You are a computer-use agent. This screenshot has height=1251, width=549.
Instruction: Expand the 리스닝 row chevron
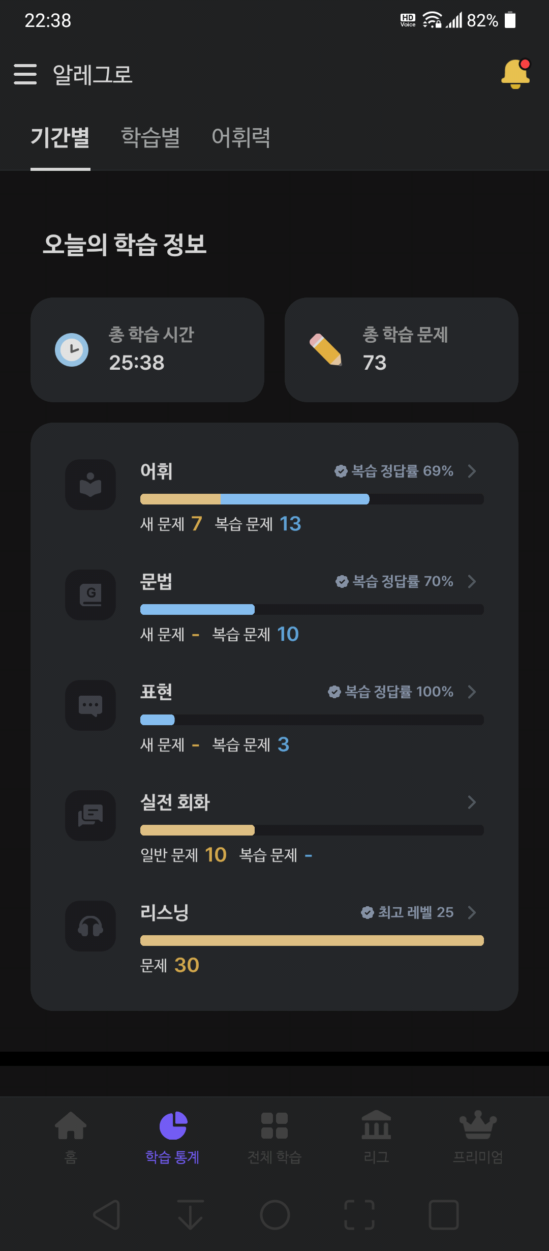(x=472, y=912)
